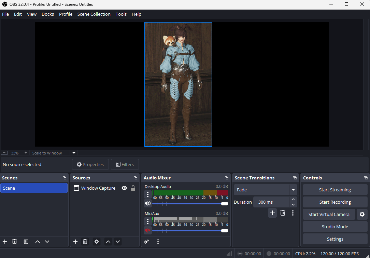Click Start Recording button
Viewport: 370px width, 258px height.
335,202
